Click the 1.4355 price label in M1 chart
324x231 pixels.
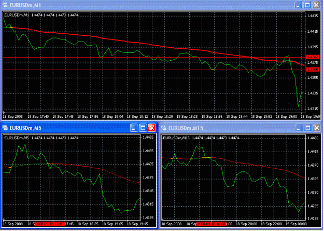pos(313,78)
